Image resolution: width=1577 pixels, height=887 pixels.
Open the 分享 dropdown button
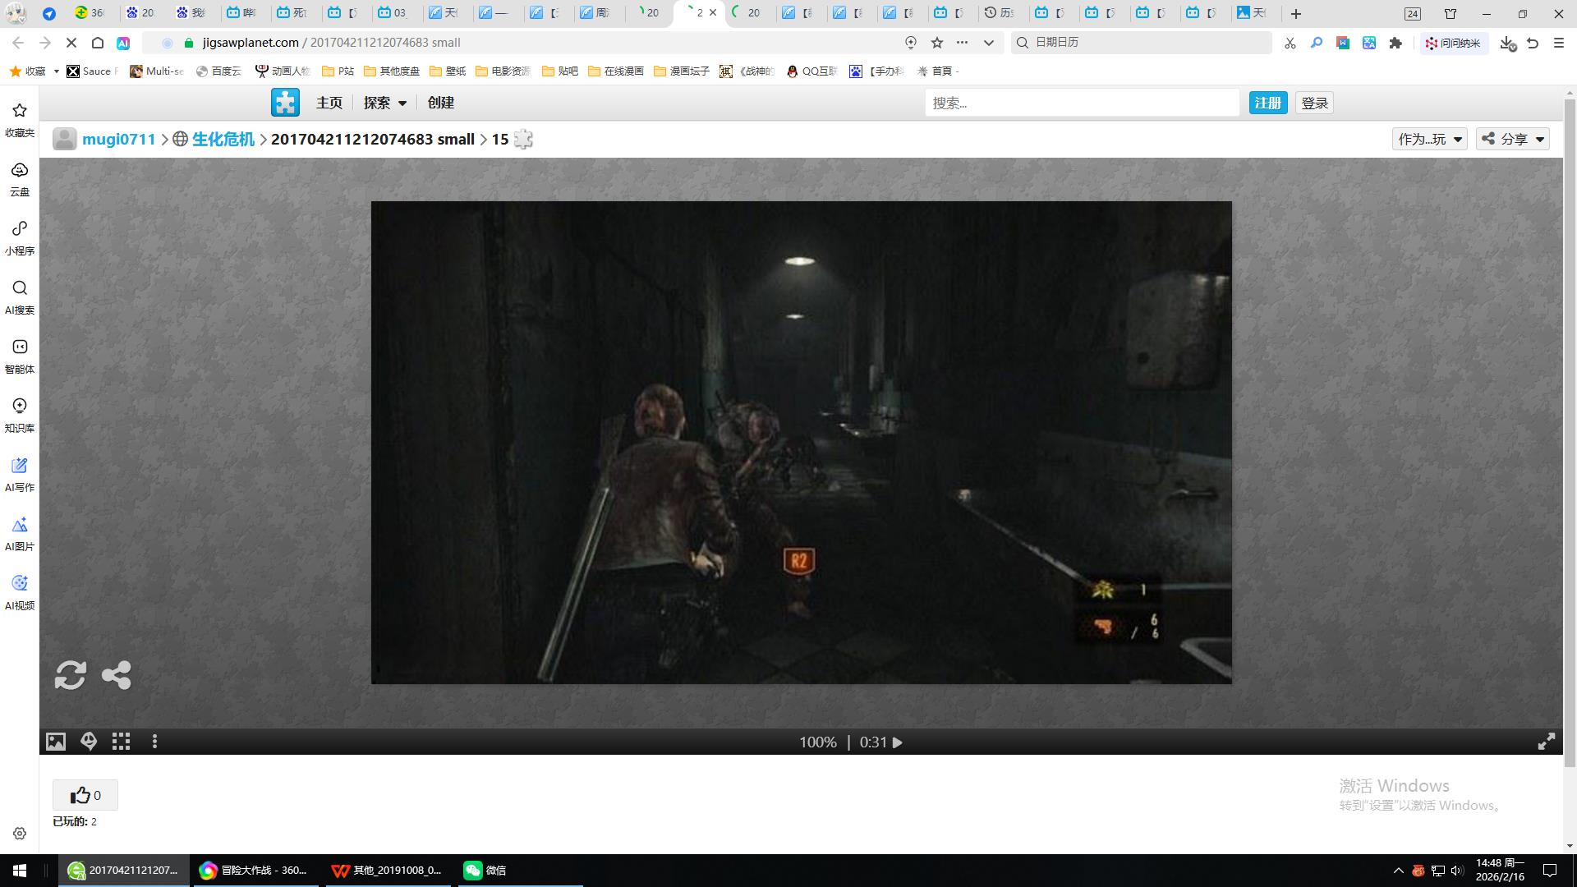1513,139
